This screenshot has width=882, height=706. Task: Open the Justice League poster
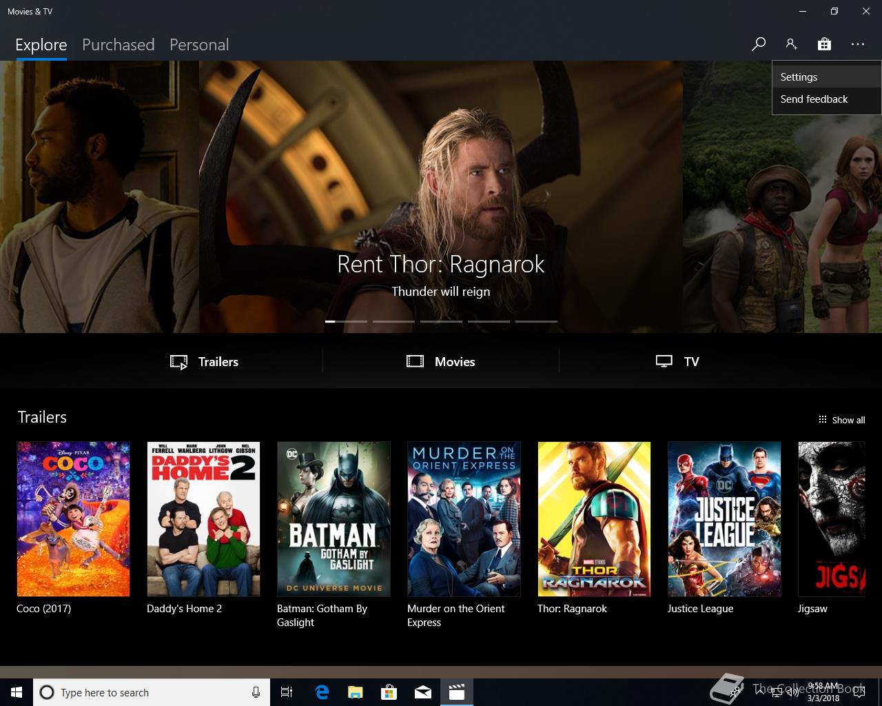(x=724, y=519)
